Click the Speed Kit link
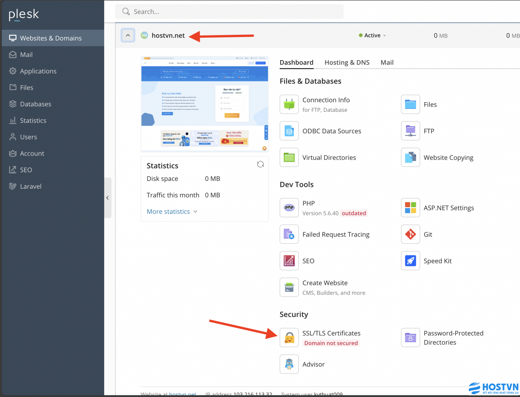The width and height of the screenshot is (520, 397). [438, 261]
